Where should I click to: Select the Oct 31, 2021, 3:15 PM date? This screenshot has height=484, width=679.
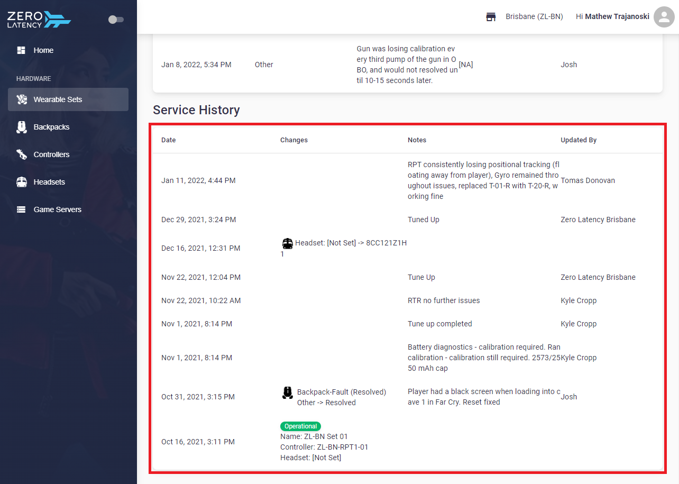point(198,397)
